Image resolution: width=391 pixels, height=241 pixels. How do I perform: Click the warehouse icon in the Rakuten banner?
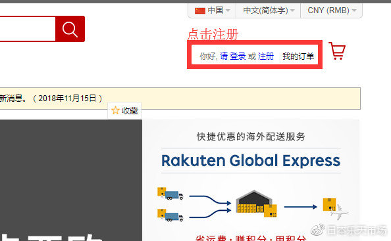[256, 204]
